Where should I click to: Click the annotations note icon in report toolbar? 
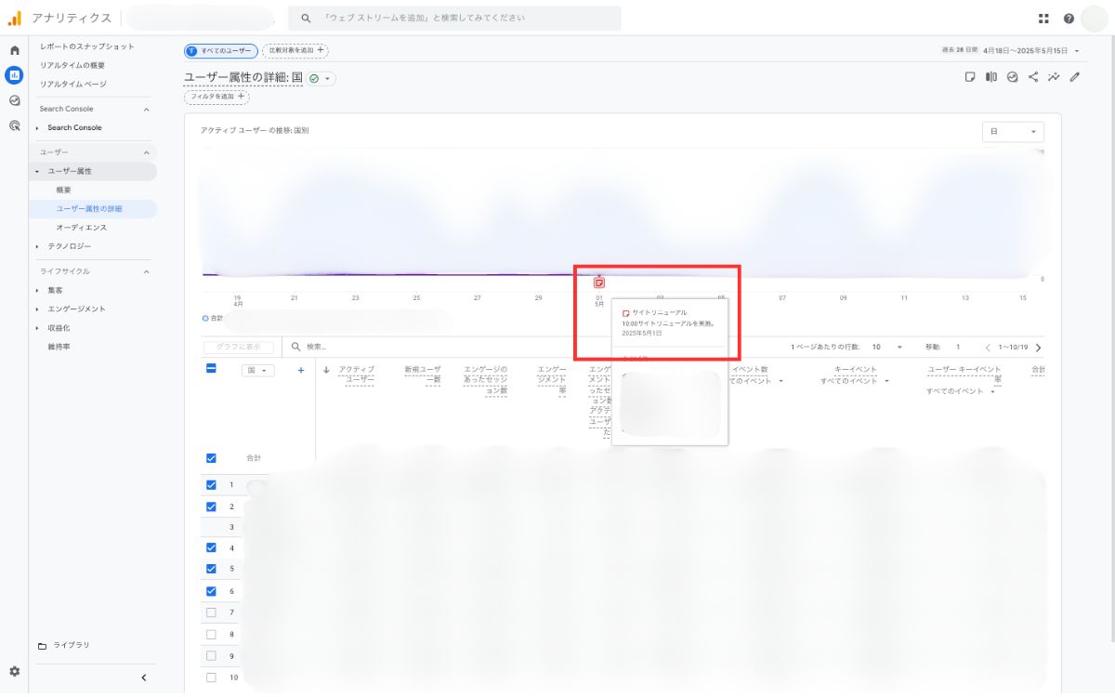[x=970, y=77]
